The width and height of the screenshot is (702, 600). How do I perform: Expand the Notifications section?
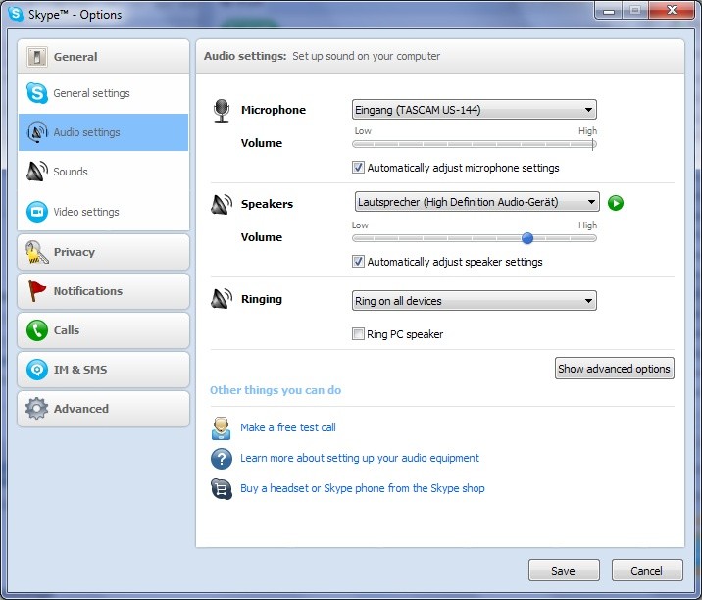click(103, 291)
